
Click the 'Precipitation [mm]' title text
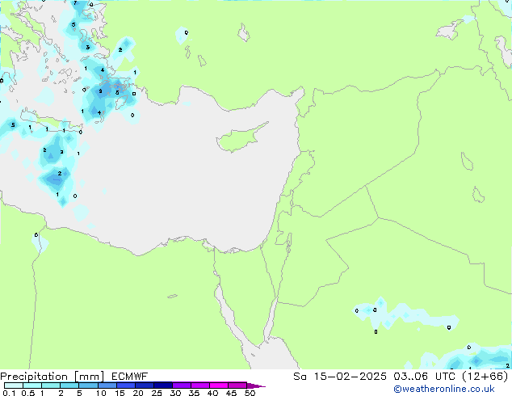52,377
